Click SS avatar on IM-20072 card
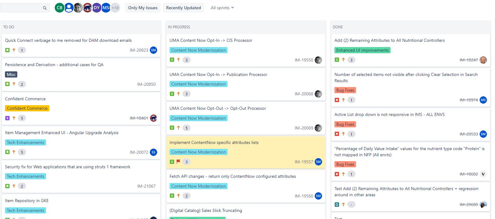This screenshot has height=219, width=495. (153, 152)
